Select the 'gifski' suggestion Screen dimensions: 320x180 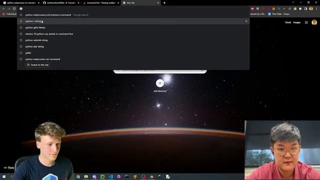(133, 53)
